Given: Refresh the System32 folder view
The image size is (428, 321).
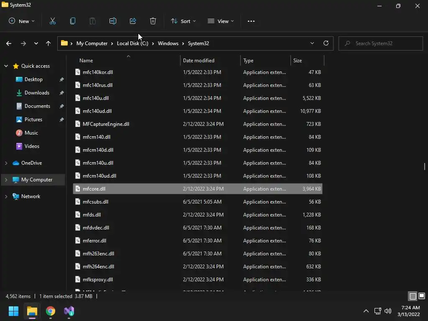Looking at the screenshot, I should point(326,43).
